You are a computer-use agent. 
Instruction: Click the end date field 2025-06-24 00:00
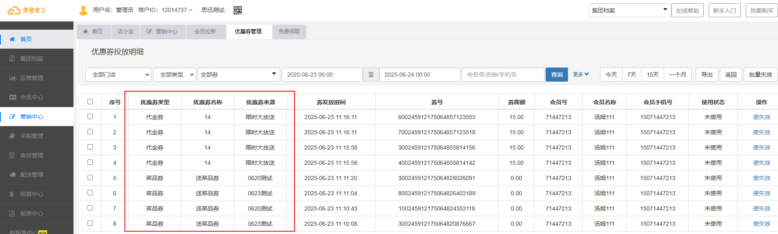coord(420,75)
